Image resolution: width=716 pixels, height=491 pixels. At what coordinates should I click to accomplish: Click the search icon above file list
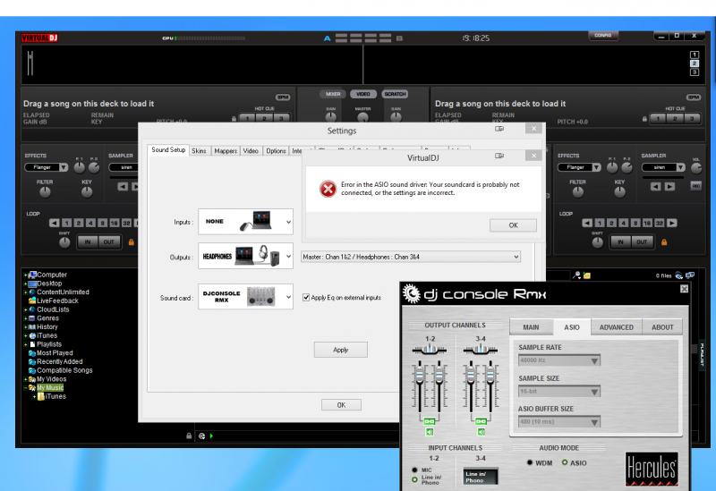click(x=576, y=275)
